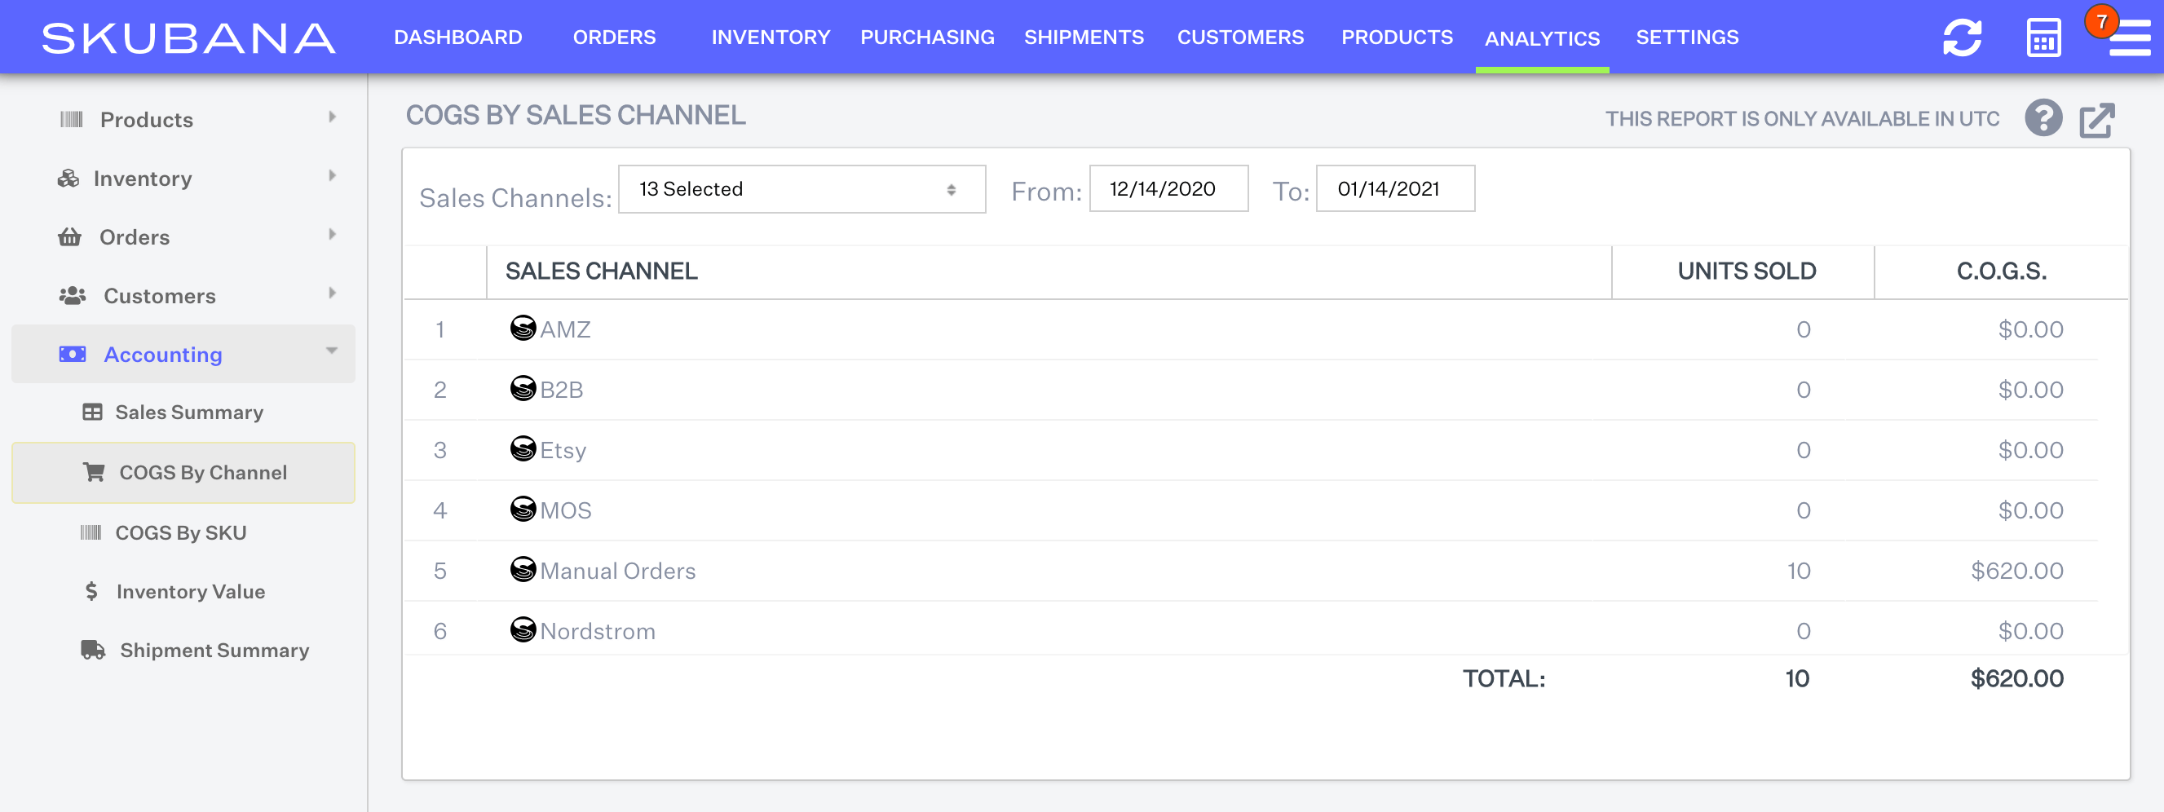Screen dimensions: 2164x812
Task: Switch to Shipments tab
Action: tap(1084, 38)
